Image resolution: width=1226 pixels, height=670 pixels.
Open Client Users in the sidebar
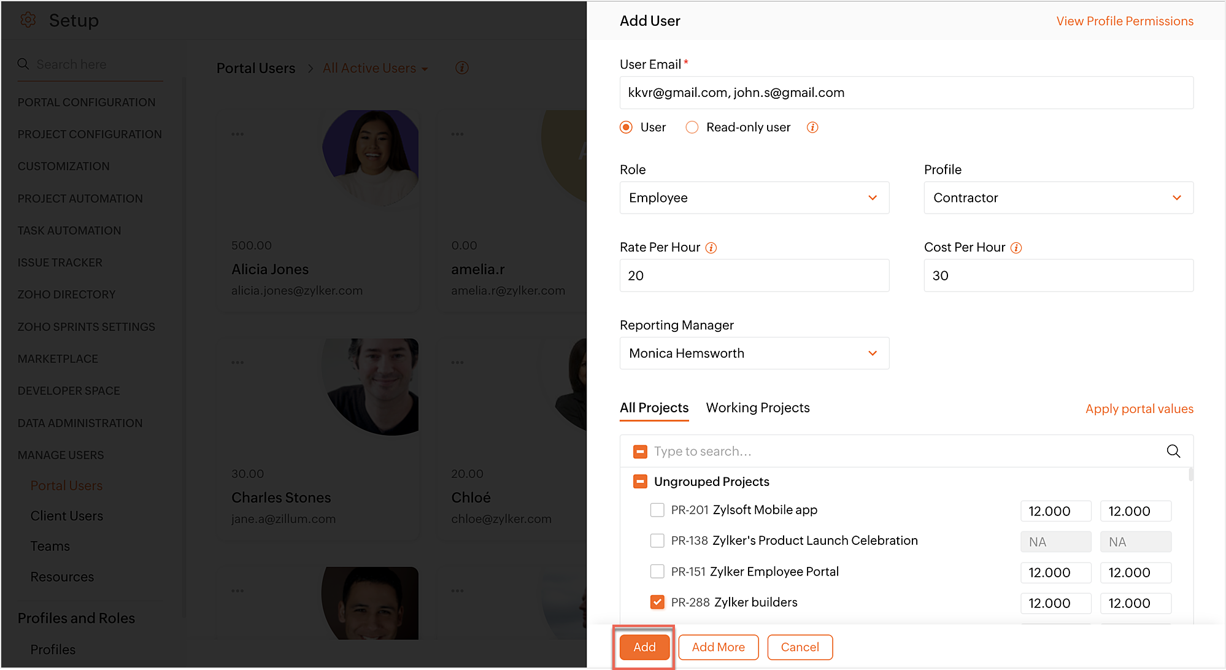pos(66,516)
